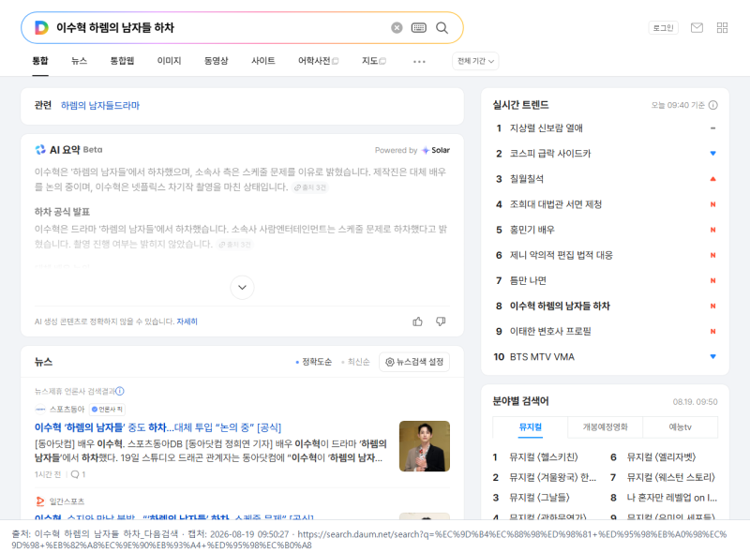This screenshot has width=750, height=553.
Task: Open 뮤지컬 〈엘리자벳〉 ranking item
Action: pyautogui.click(x=662, y=457)
